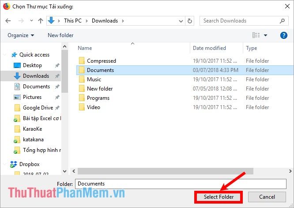The height and width of the screenshot is (208, 294).
Task: Open recent locations dropdown chevron
Action: tap(31, 20)
